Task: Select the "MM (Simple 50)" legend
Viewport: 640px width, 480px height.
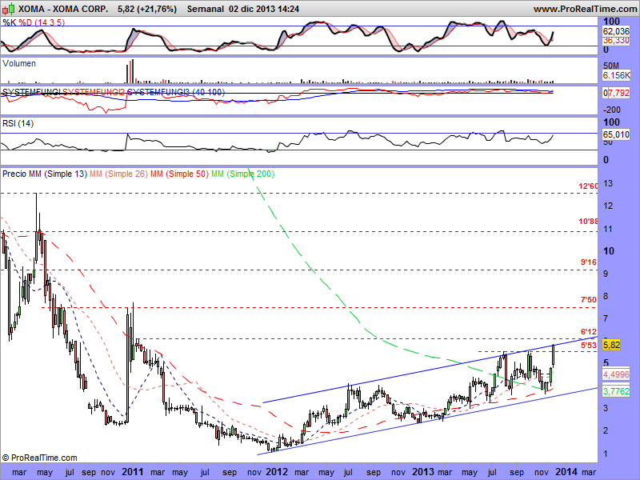Action: click(x=179, y=174)
